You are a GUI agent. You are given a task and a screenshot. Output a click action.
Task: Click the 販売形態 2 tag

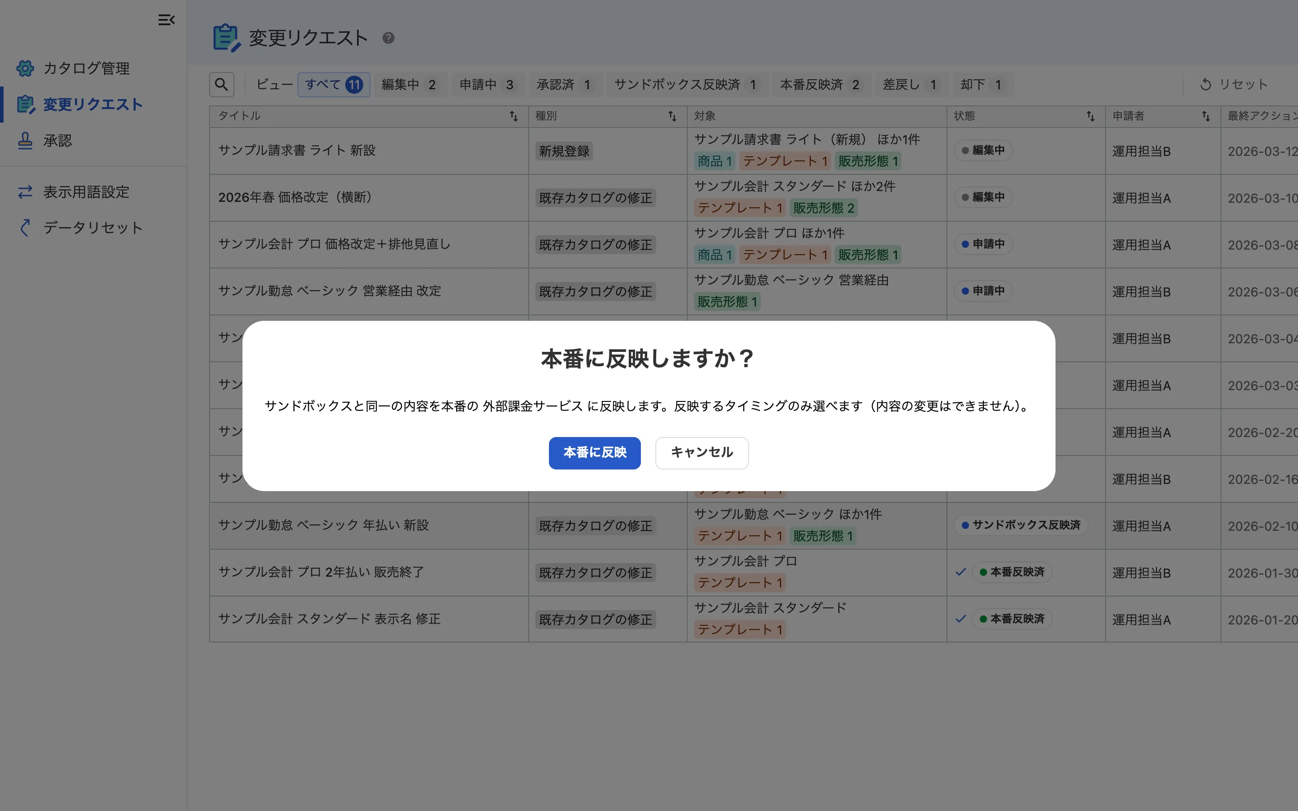click(823, 208)
